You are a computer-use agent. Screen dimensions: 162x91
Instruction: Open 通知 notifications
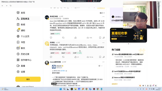pos(21,30)
